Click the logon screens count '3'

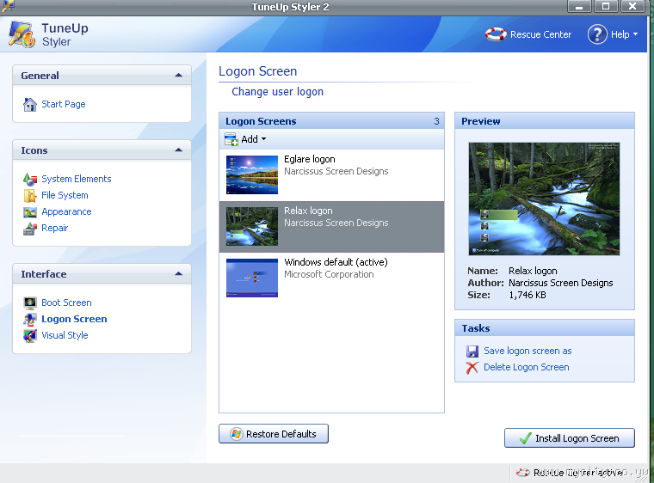[x=436, y=121]
